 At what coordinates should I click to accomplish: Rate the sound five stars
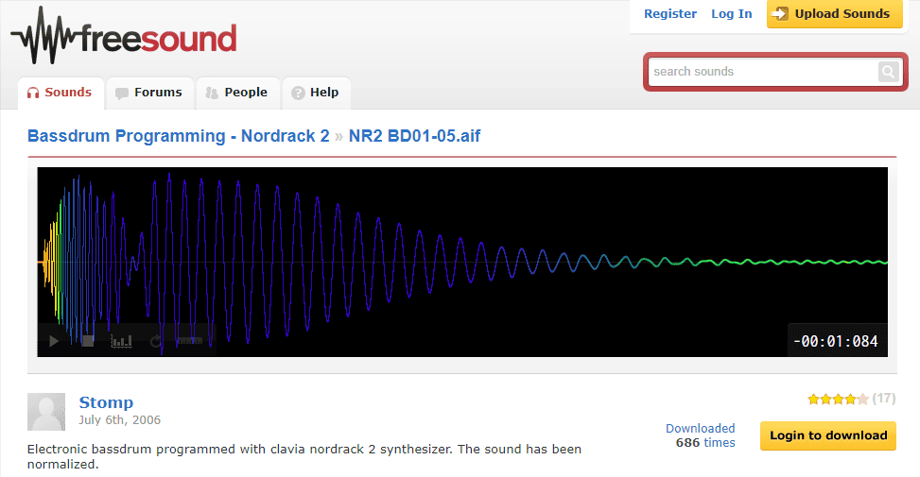862,399
